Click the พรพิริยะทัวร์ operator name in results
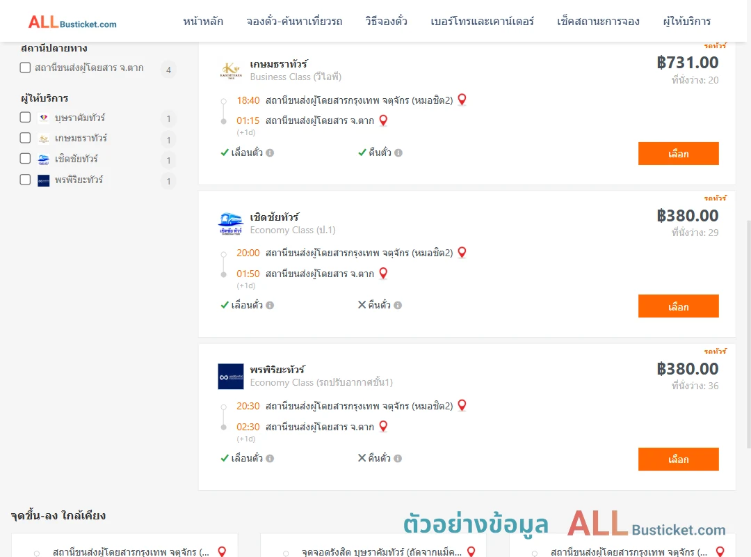The height and width of the screenshot is (557, 751). [277, 370]
